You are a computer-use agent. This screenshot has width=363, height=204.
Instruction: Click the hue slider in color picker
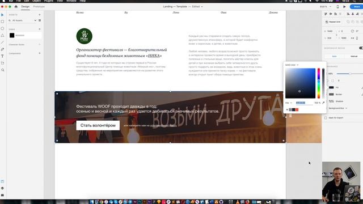pos(319,83)
